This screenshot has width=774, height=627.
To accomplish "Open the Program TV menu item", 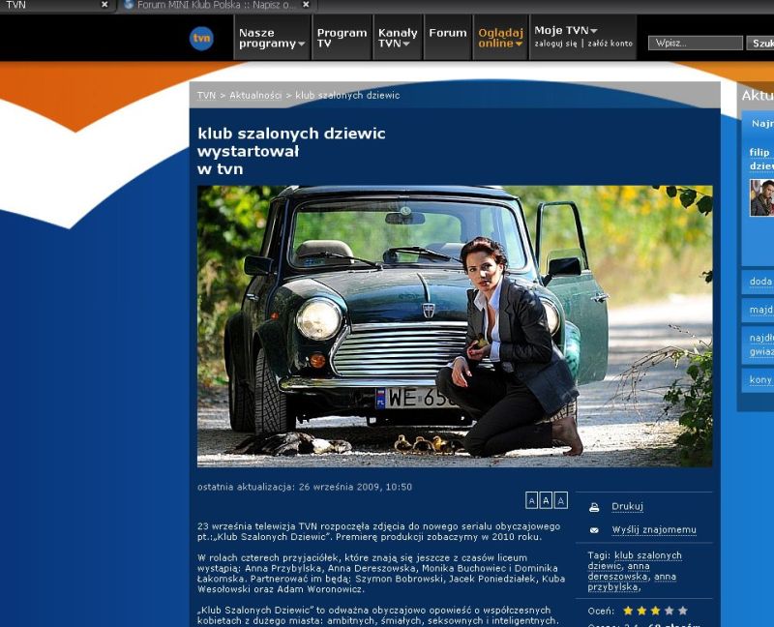I will pos(342,38).
